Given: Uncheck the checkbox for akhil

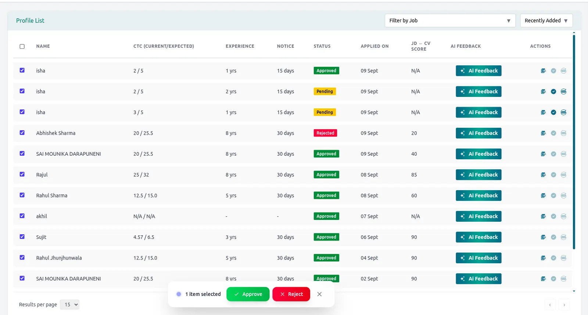Looking at the screenshot, I should coord(22,216).
